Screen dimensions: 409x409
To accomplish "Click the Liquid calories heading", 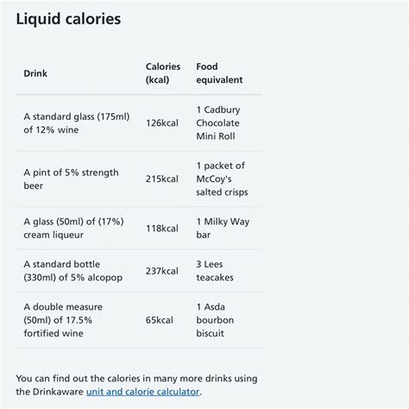I will pyautogui.click(x=68, y=19).
